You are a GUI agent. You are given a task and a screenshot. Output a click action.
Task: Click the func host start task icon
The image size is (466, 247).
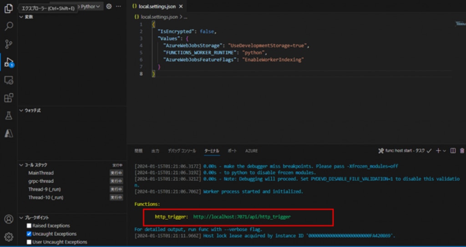(381, 151)
